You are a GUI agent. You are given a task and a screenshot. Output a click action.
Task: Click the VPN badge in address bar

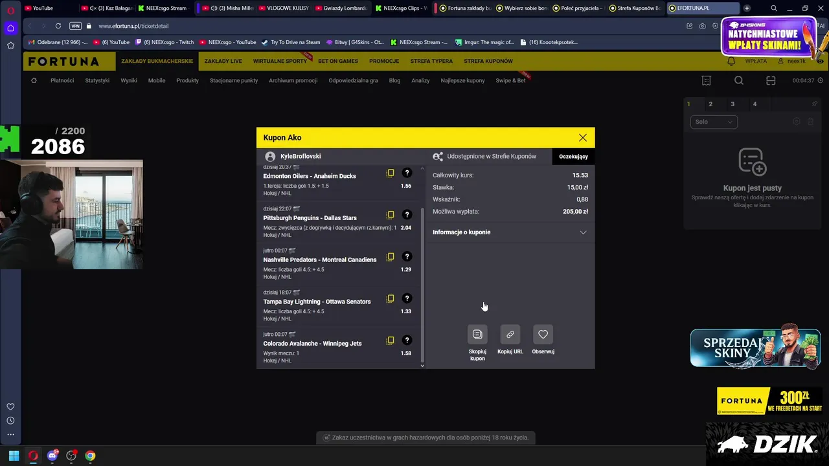pos(76,26)
